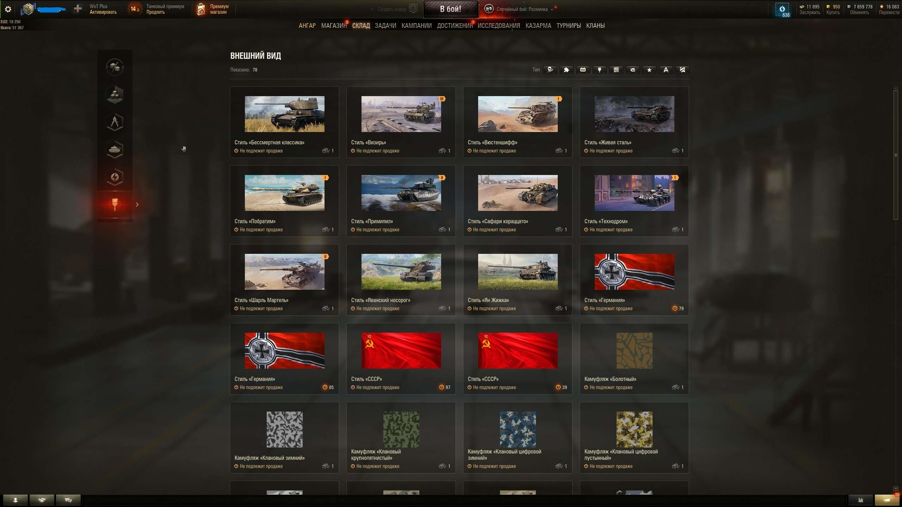The height and width of the screenshot is (507, 902).
Task: Open the handshake referral icon in bottom bar
Action: (42, 500)
